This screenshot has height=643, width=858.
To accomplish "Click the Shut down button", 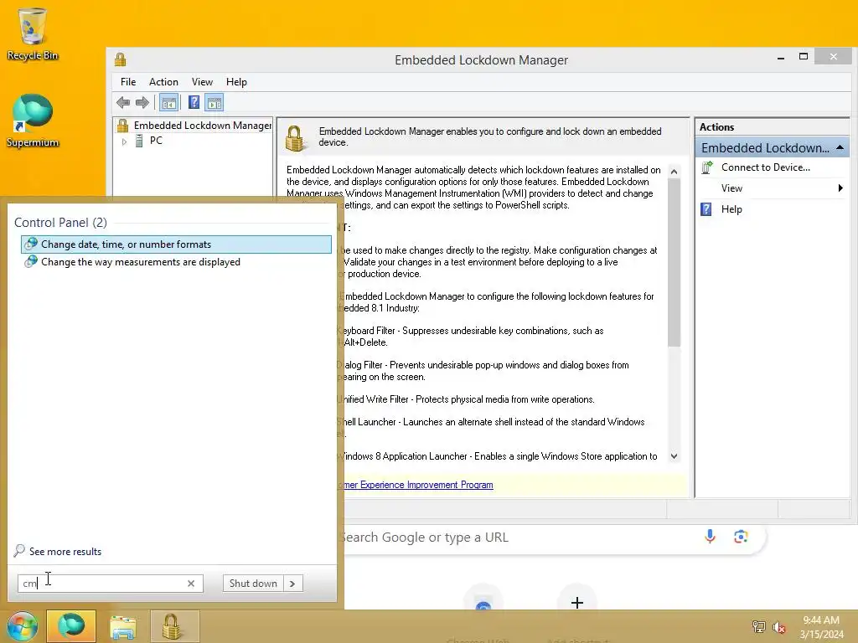I will click(x=253, y=584).
